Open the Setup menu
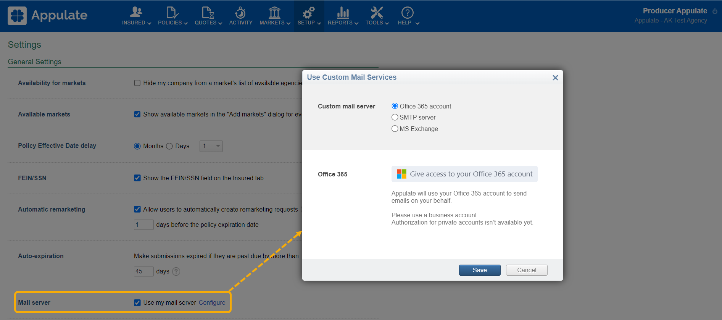This screenshot has width=722, height=320. pyautogui.click(x=309, y=16)
